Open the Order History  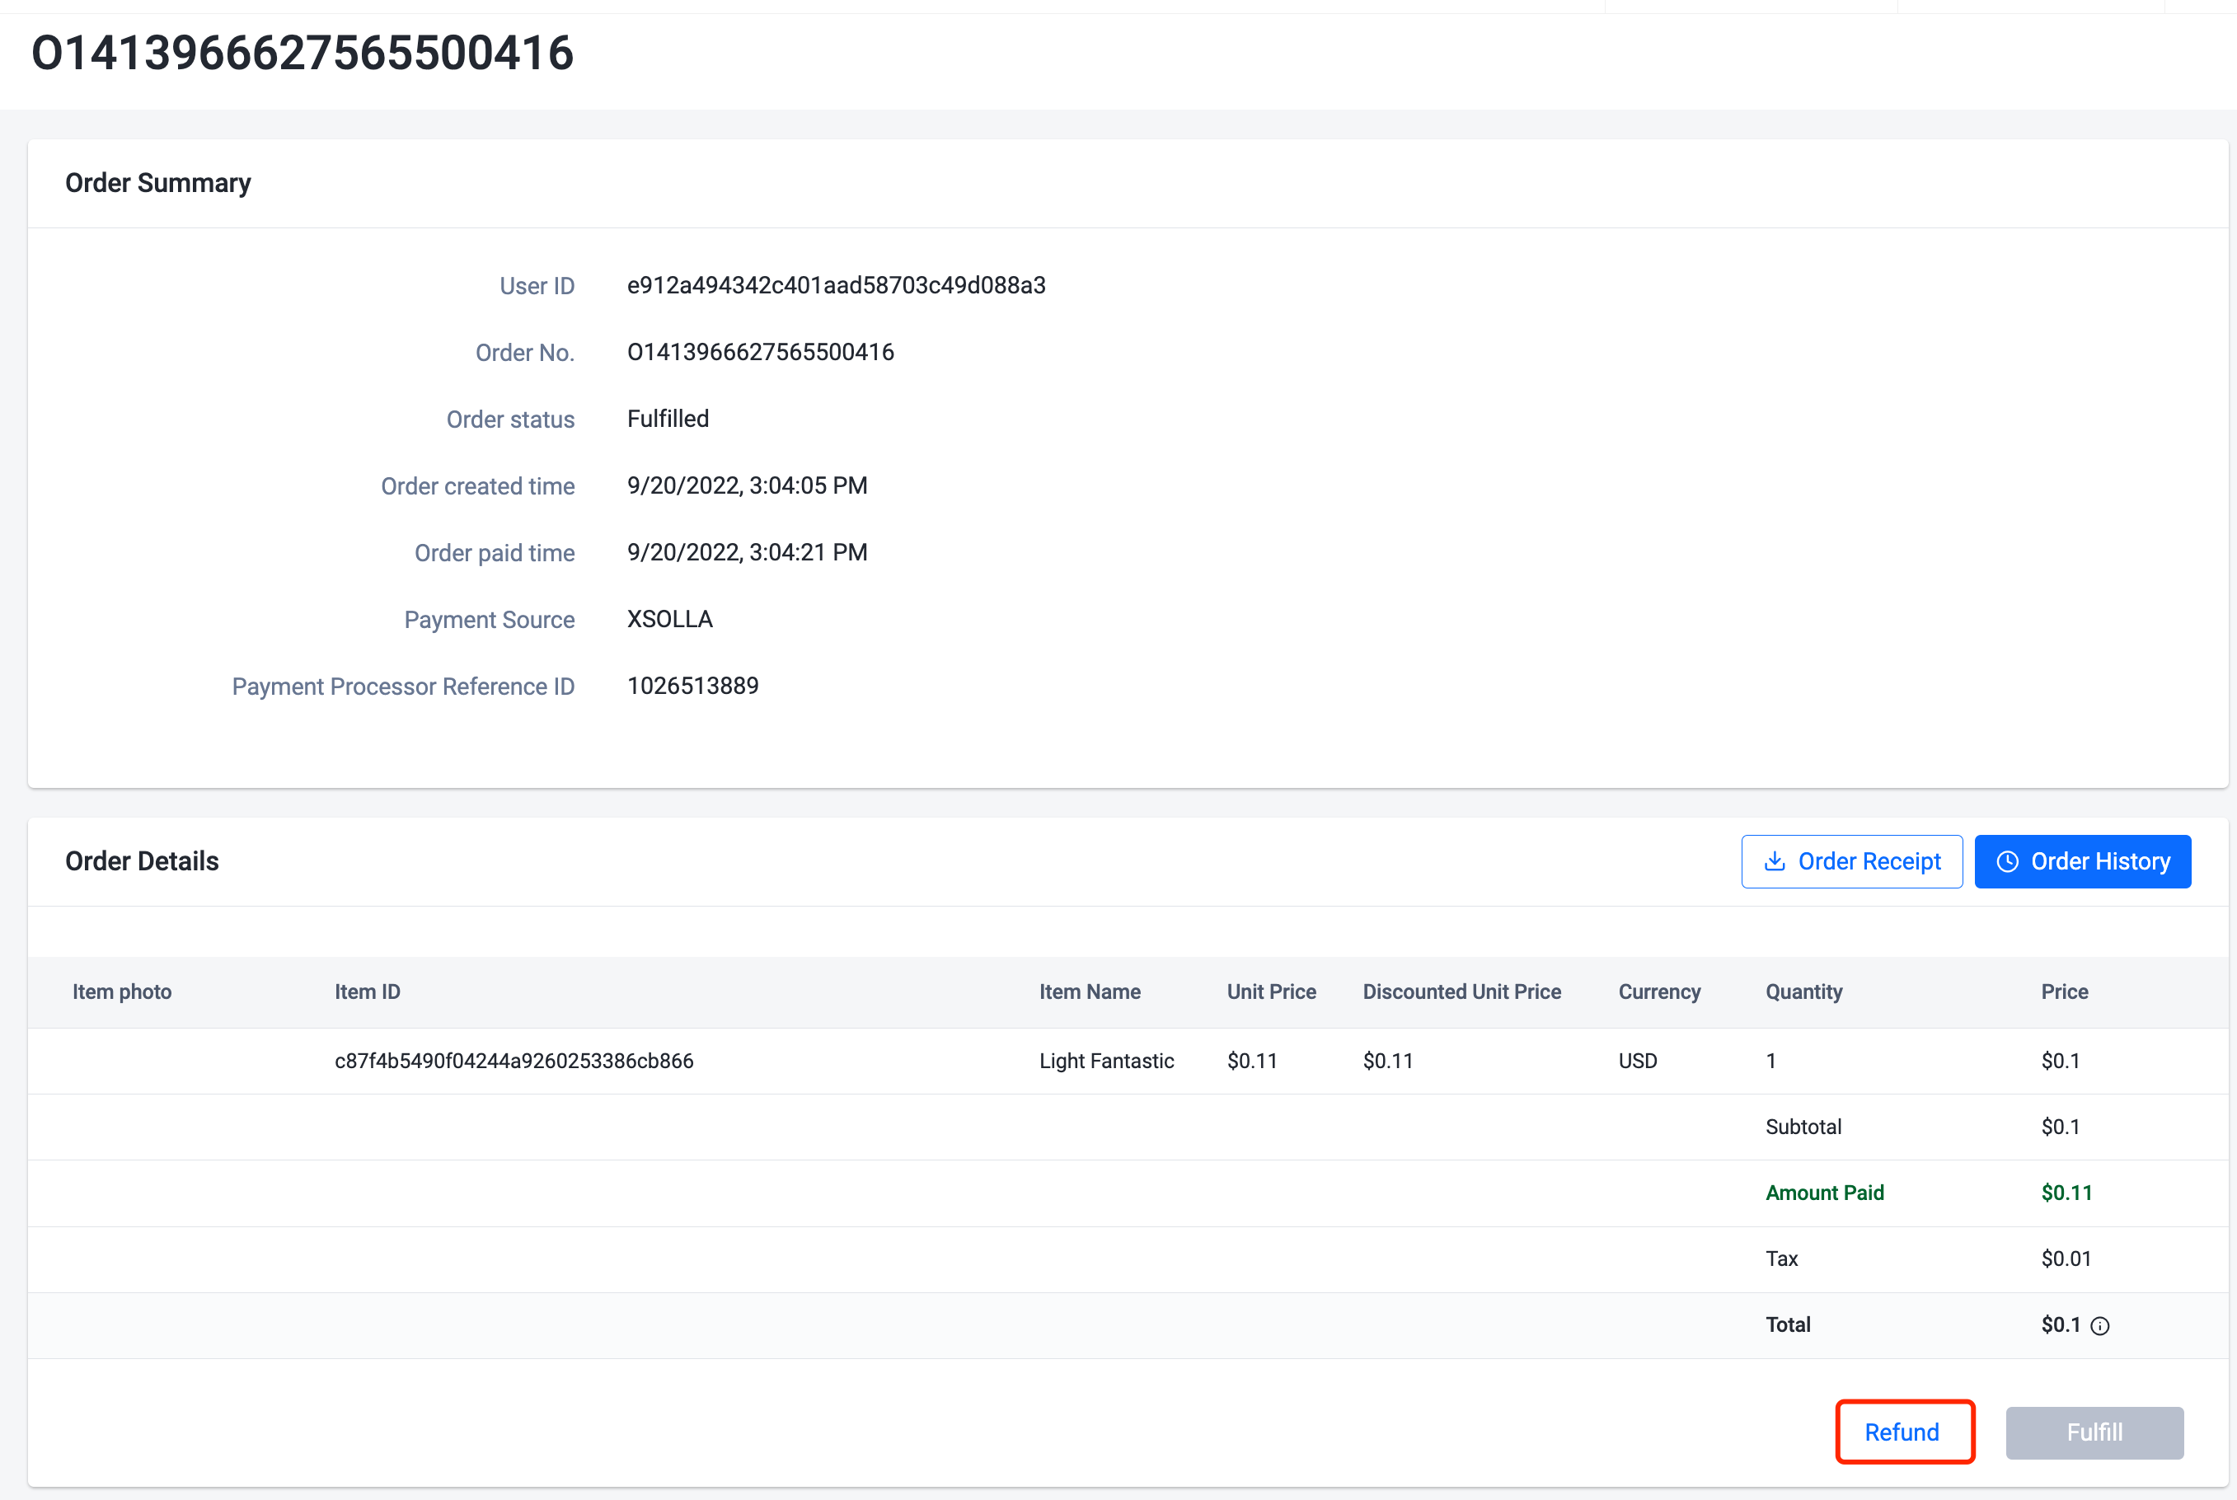(x=2082, y=861)
